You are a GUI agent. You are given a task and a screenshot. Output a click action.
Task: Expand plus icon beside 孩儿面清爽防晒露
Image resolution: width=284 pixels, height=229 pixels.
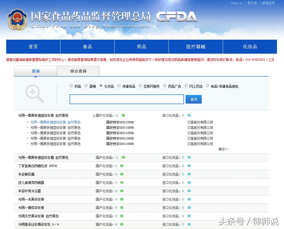121,183
